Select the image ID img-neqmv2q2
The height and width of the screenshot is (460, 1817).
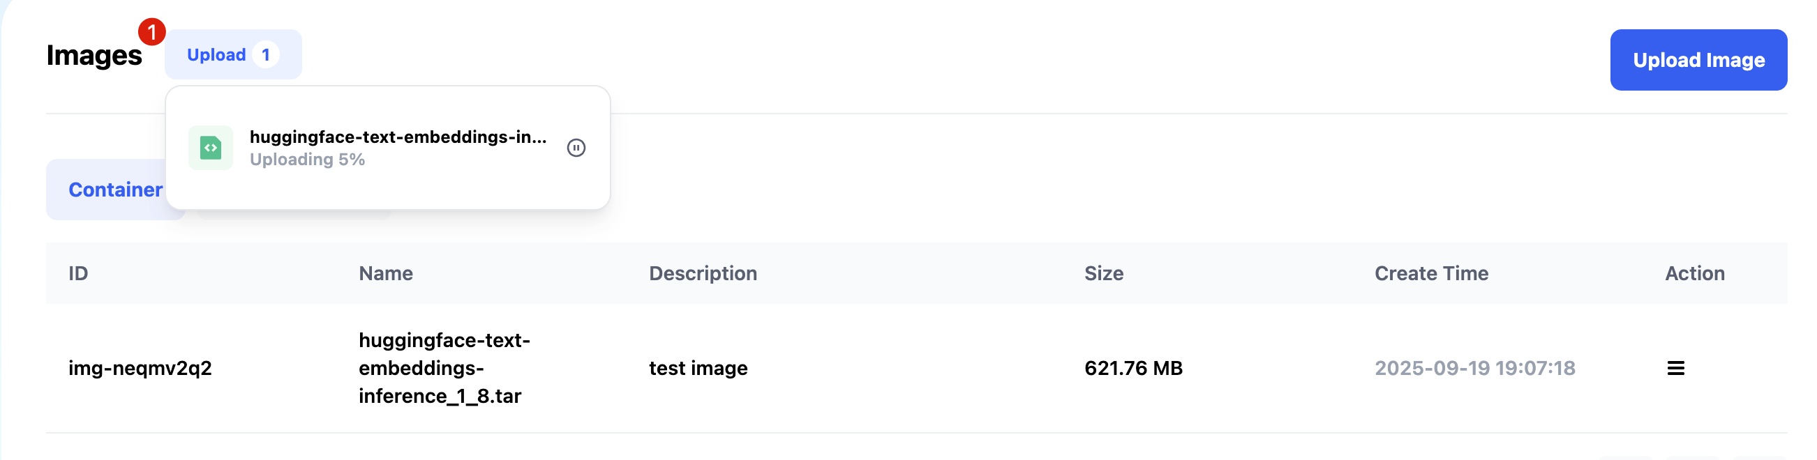[140, 368]
